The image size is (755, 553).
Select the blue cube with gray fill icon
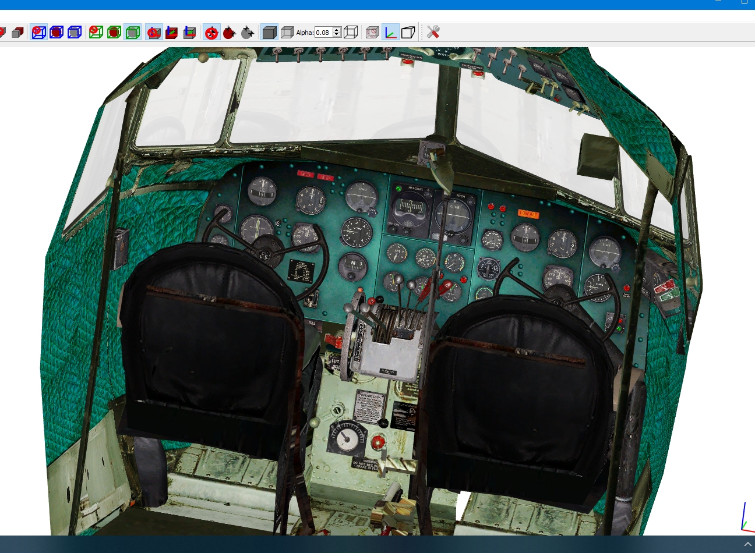pos(75,32)
